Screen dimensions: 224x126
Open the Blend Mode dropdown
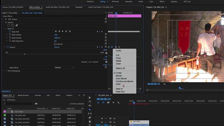(x=64, y=68)
